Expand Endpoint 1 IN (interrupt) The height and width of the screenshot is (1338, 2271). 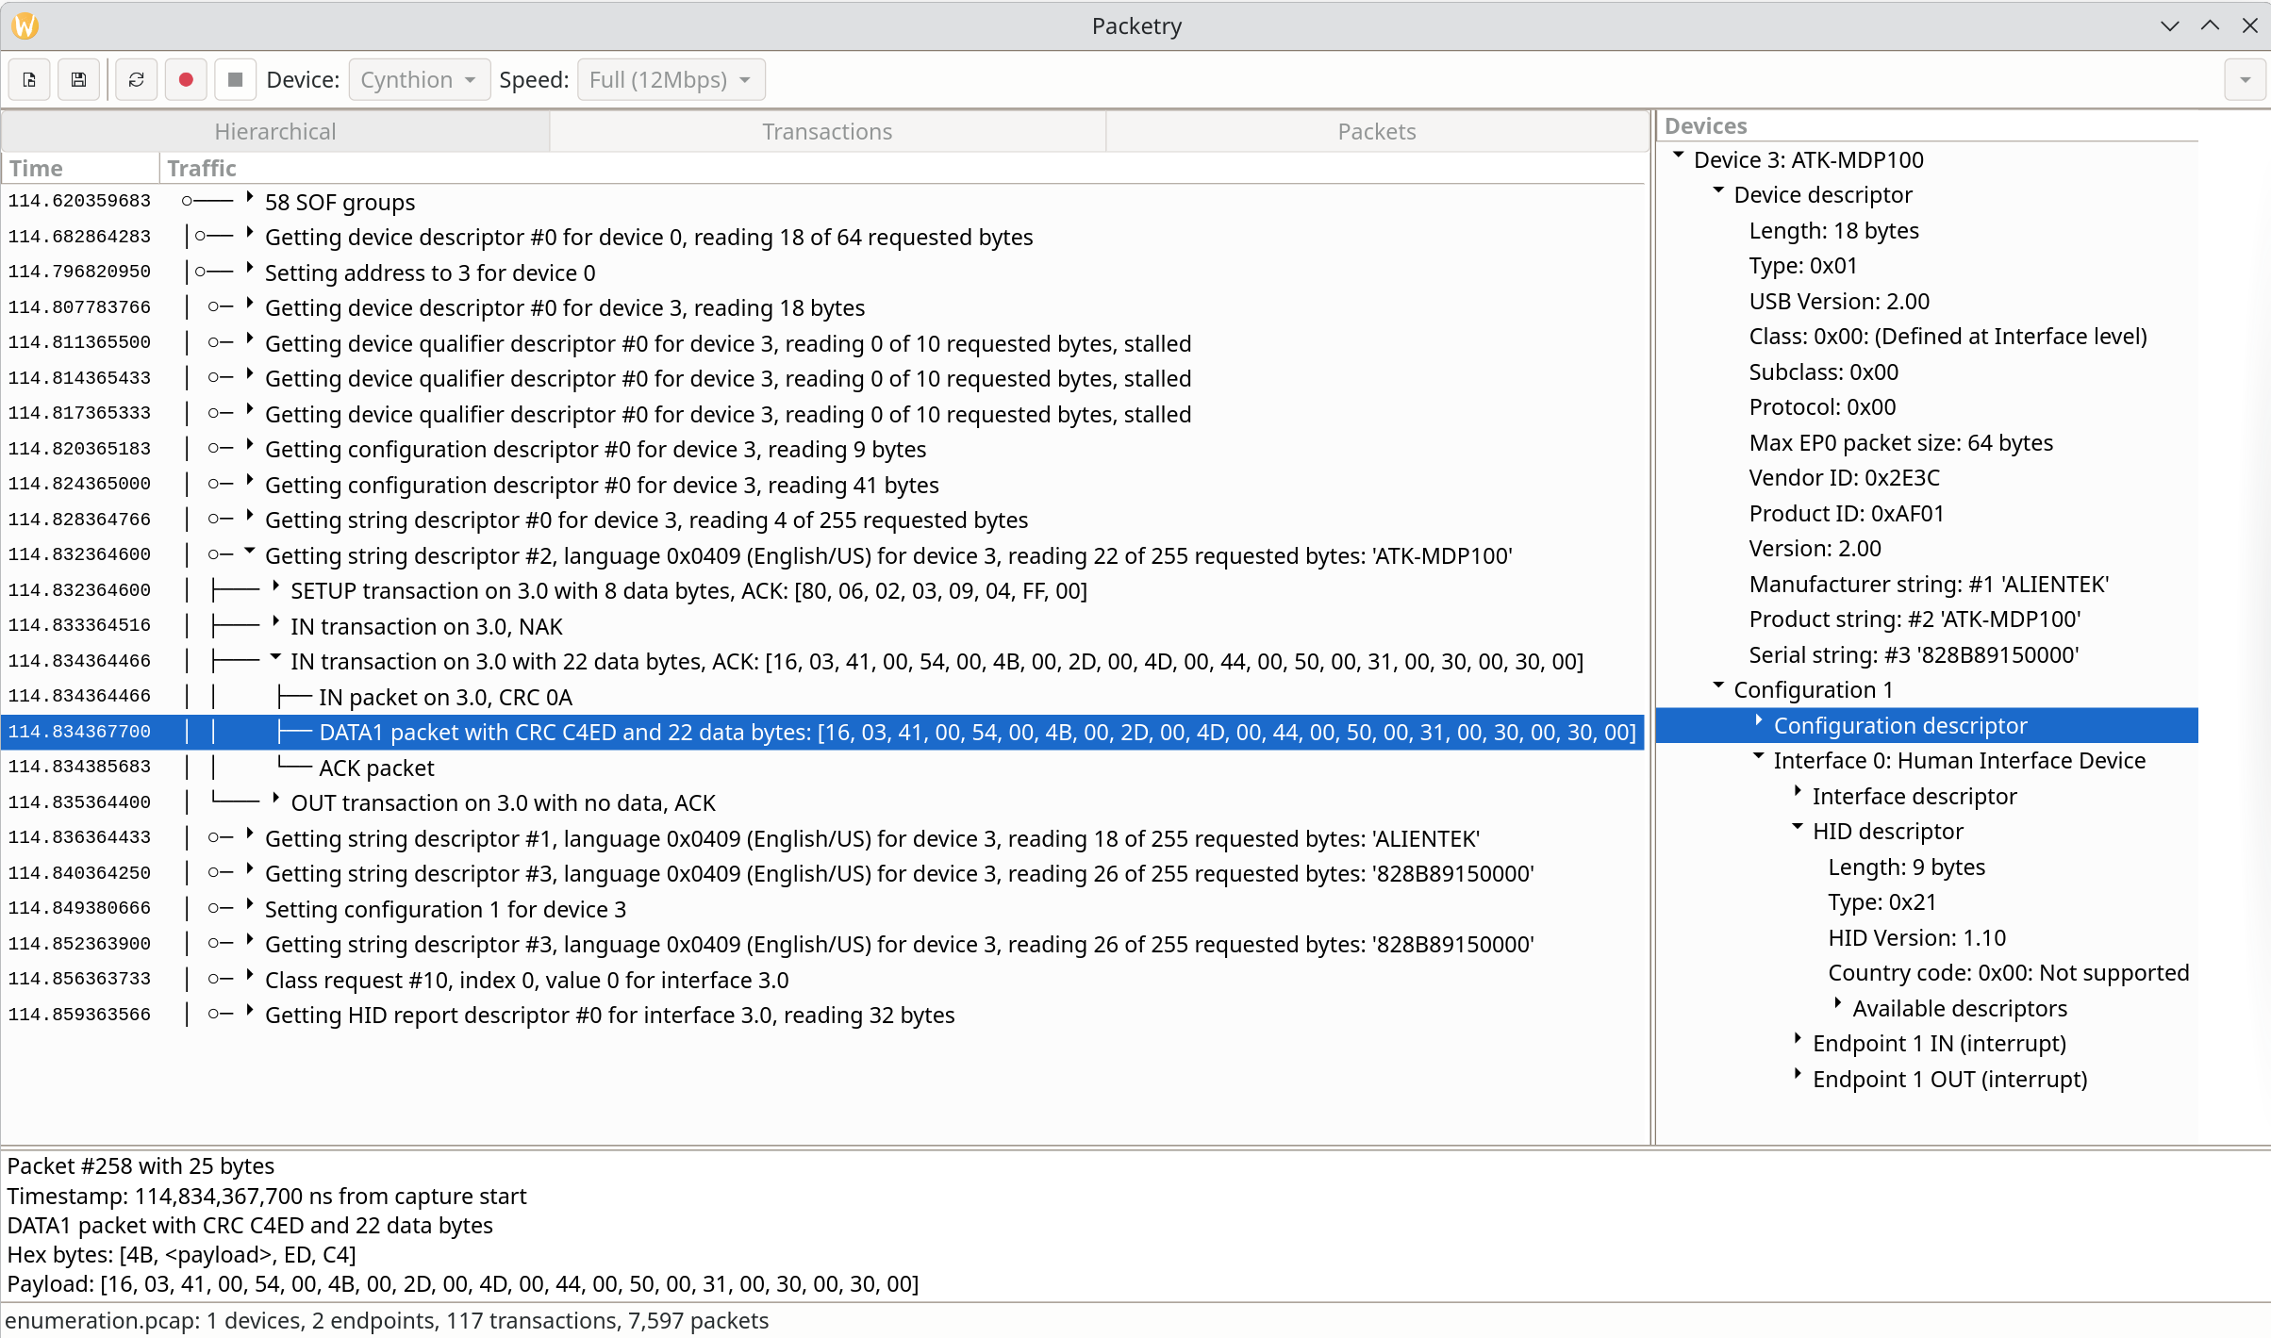point(1798,1039)
